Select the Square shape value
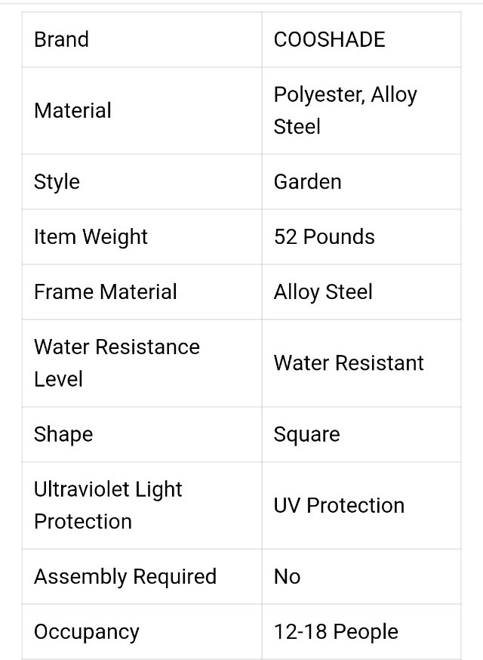The height and width of the screenshot is (660, 483). pyautogui.click(x=306, y=434)
